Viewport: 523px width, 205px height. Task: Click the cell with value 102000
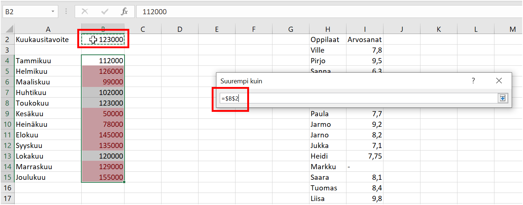click(103, 92)
